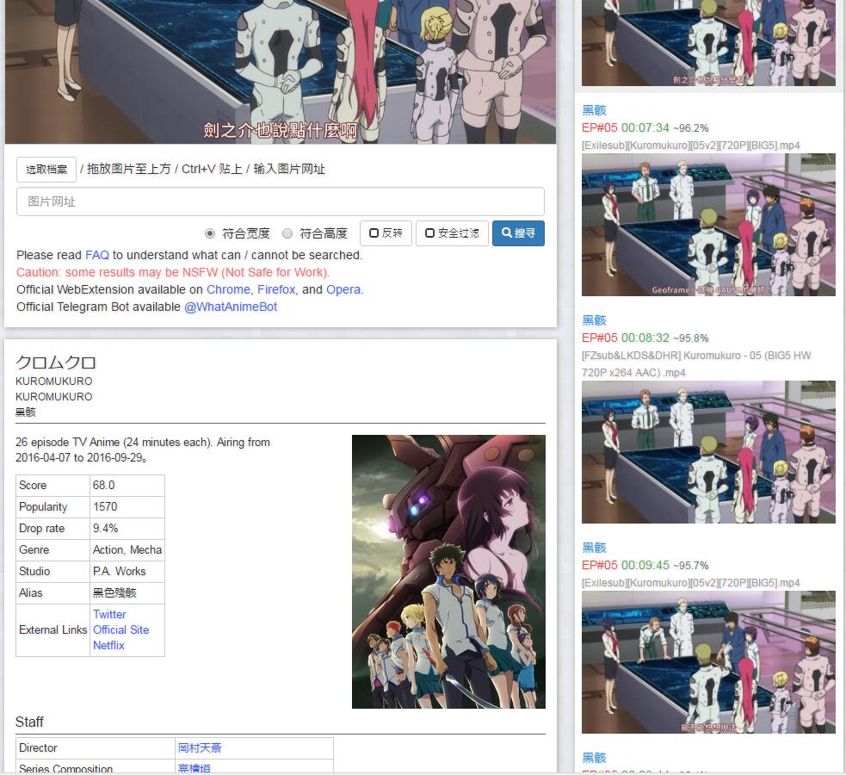Open the FAQ link
846x775 pixels.
click(x=97, y=255)
